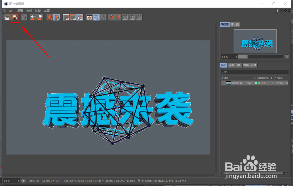Switch to the 滤镜 tab
Viewport: 293px width, 186px height.
(246, 65)
